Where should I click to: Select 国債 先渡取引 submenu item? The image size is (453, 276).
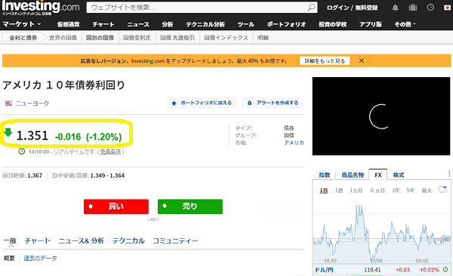[x=177, y=38]
